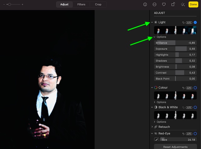Click the Auto Enhance magic wand icon
Viewport: 201px width, 149px height.
[x=182, y=4]
